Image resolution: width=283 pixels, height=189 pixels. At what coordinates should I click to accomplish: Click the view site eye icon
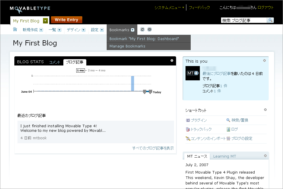pyautogui.click(x=149, y=29)
